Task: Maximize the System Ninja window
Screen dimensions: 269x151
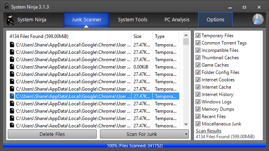Action: coord(244,7)
